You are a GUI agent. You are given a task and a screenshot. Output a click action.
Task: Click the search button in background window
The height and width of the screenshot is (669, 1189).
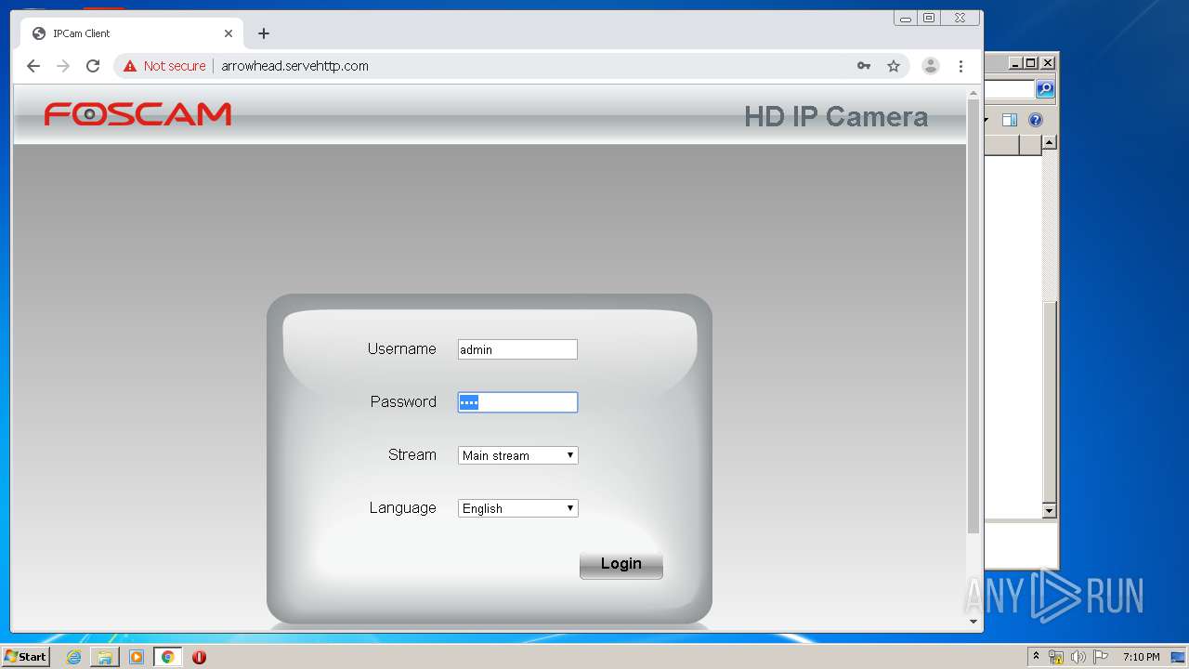click(1045, 89)
